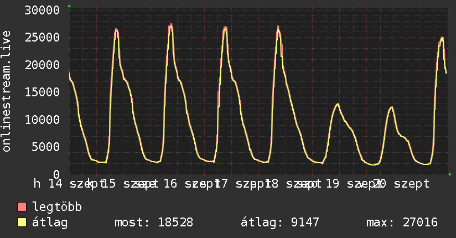
Task: Click the átlag: 9147 statistic
Action: pos(280,223)
